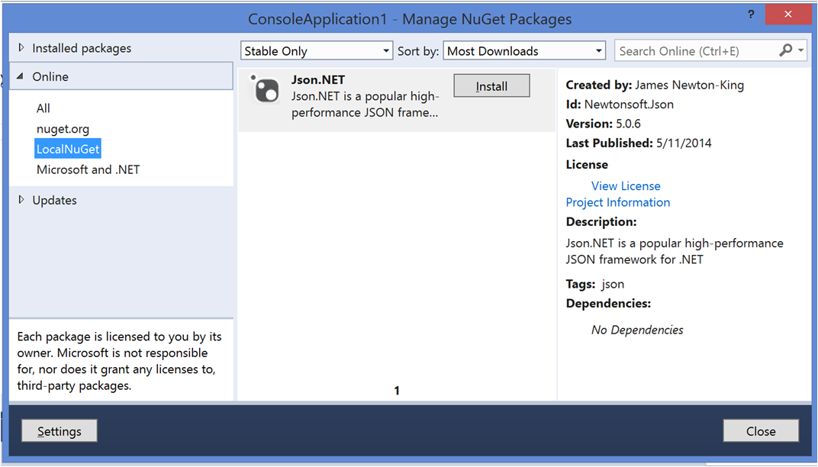Viewport: 818px width, 467px height.
Task: Open the search options dropdown arrow
Action: point(800,51)
